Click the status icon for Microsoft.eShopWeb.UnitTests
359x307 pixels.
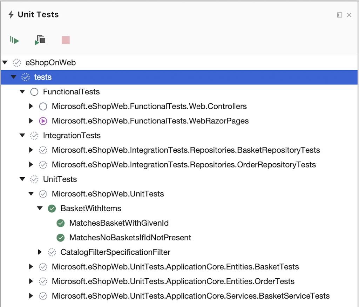click(43, 194)
